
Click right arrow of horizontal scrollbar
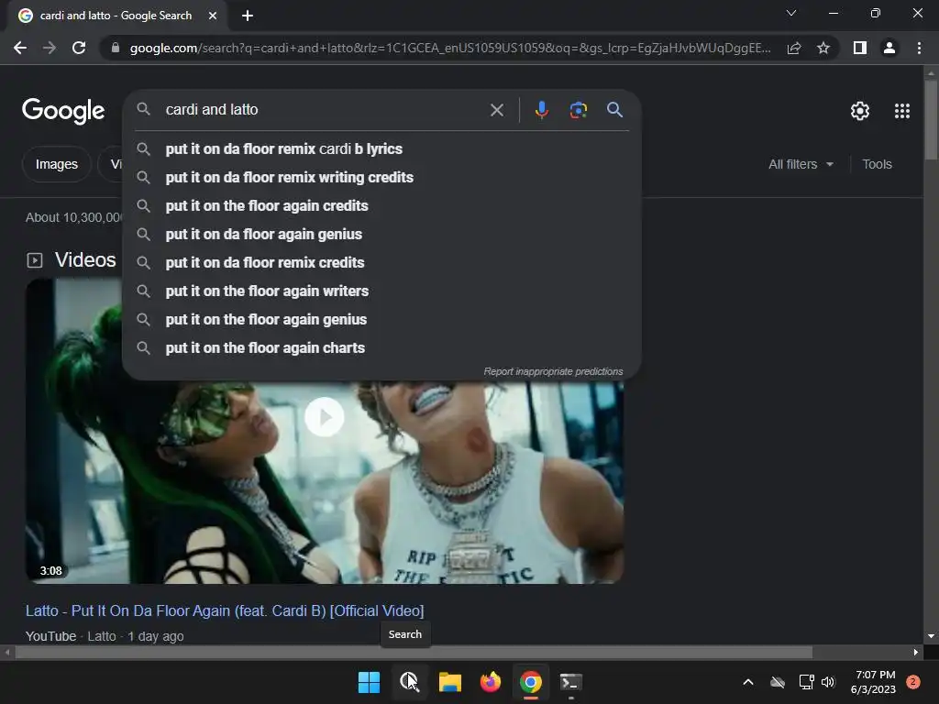(916, 653)
